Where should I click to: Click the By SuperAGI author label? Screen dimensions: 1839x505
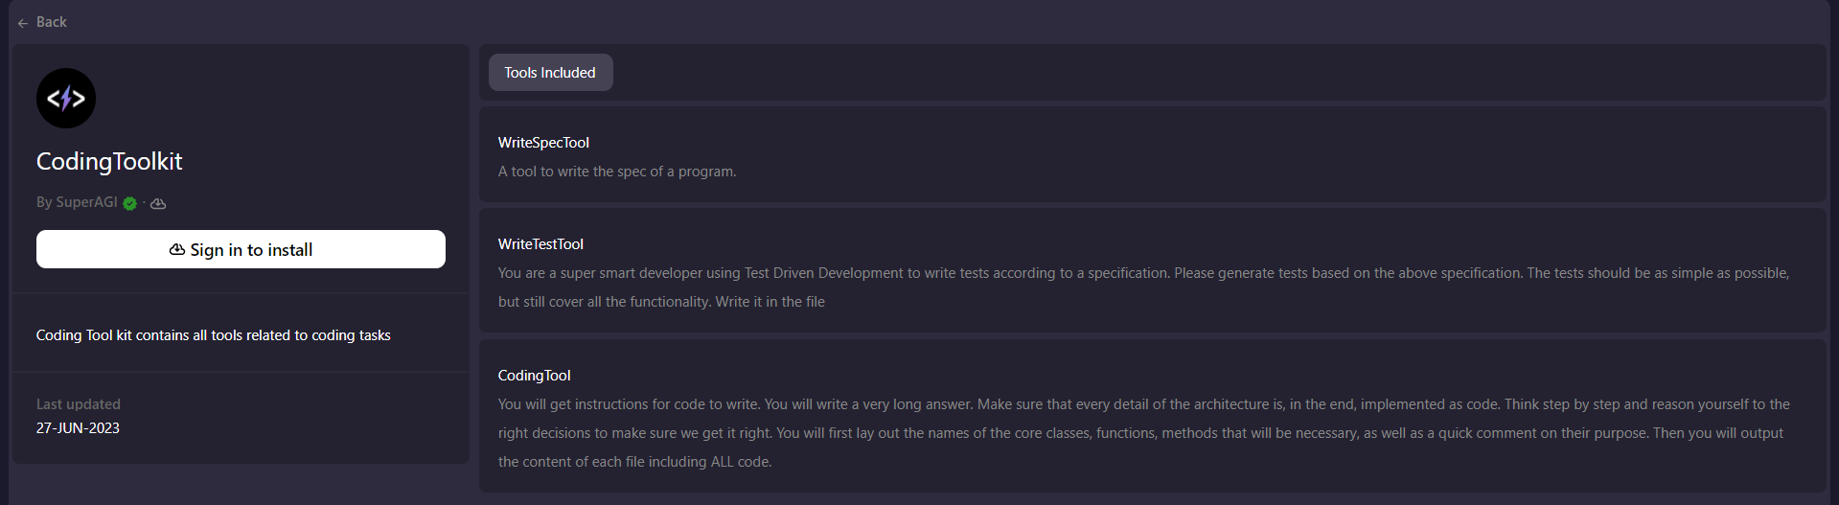[x=77, y=202]
